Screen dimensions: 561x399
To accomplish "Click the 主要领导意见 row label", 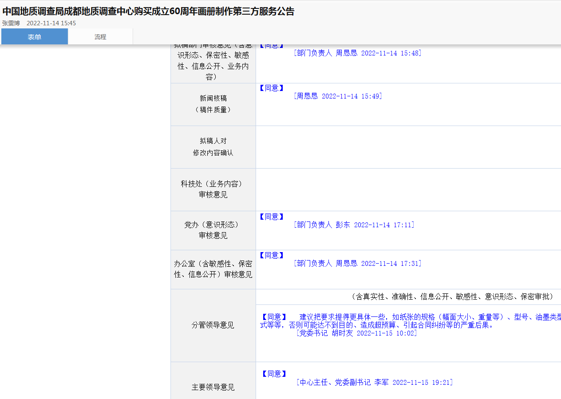I will click(x=213, y=387).
